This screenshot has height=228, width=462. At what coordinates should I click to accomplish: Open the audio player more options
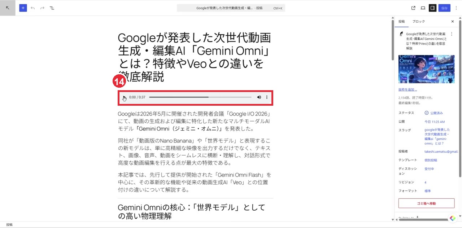click(x=267, y=97)
